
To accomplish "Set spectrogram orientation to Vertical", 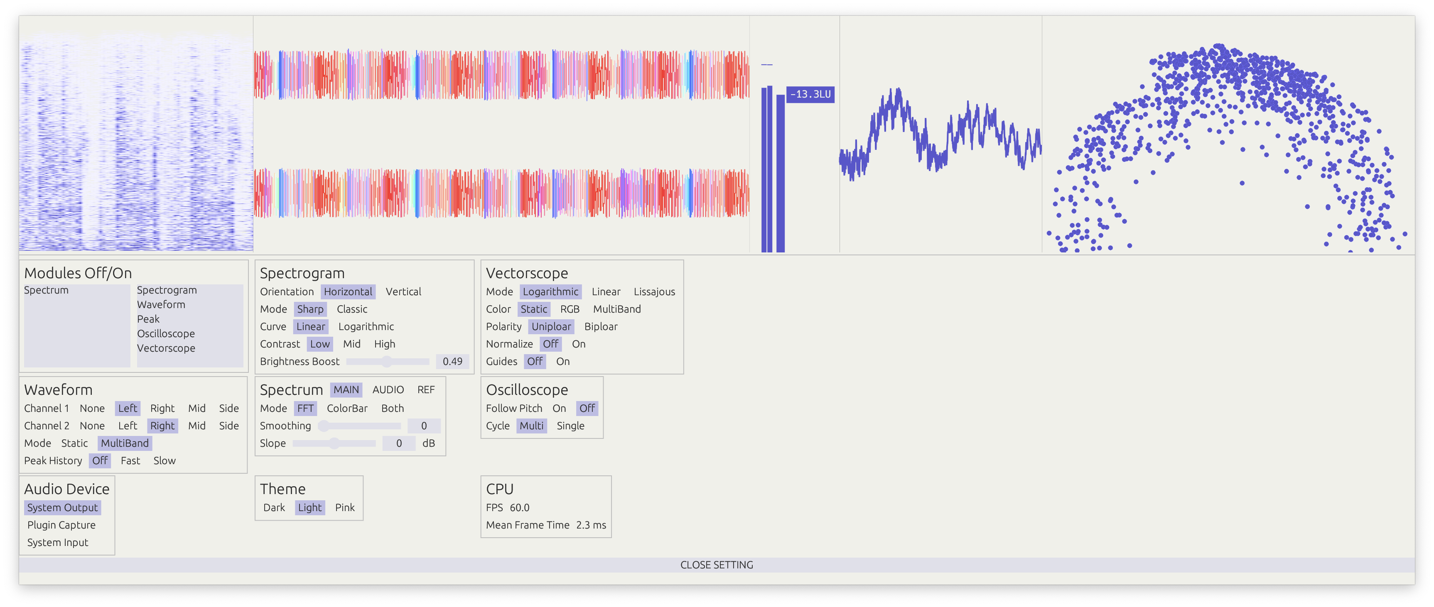I will tap(403, 291).
